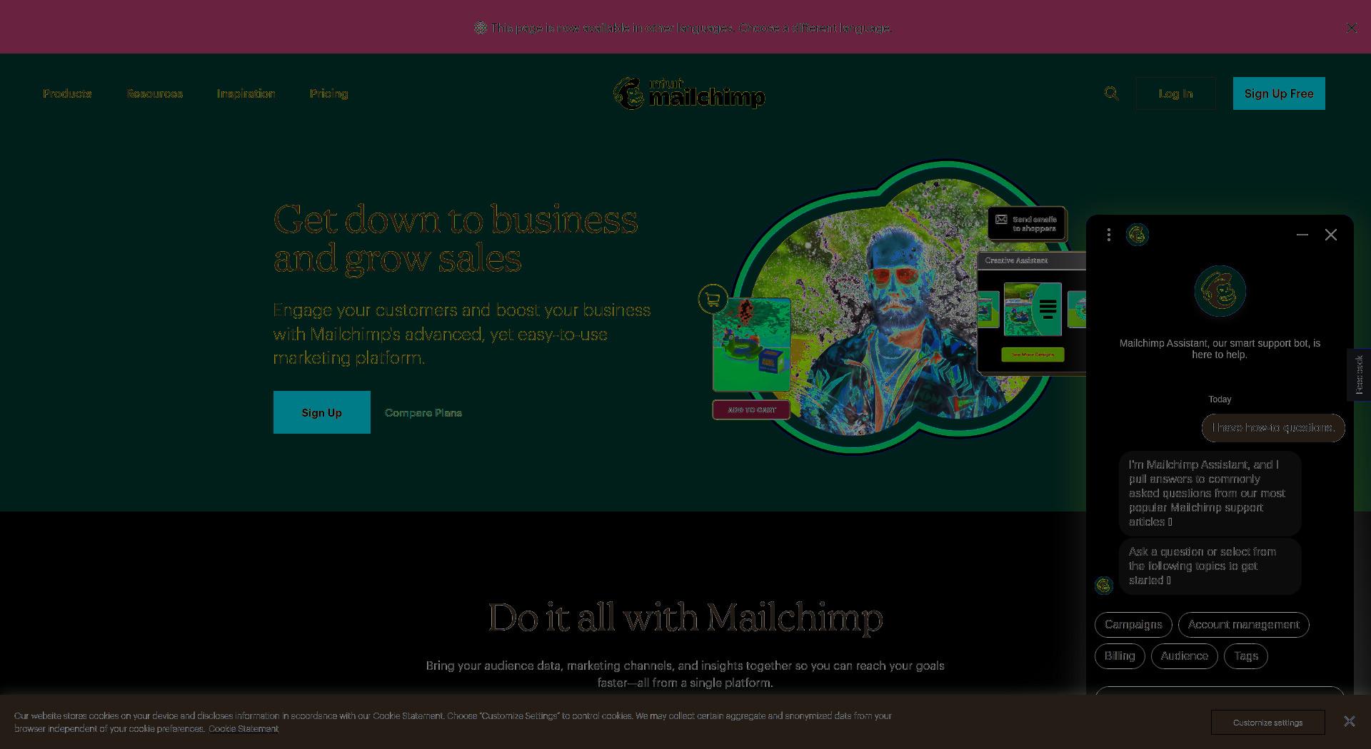Click the Sign Up Free button
The width and height of the screenshot is (1371, 749).
tap(1279, 93)
